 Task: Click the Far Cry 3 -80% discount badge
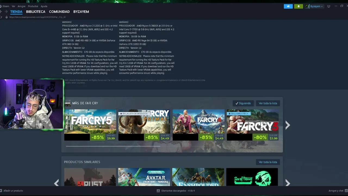pyautogui.click(x=260, y=137)
